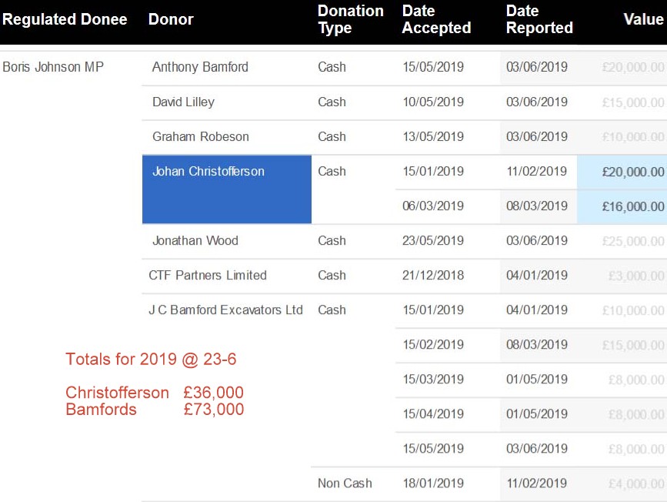Sort by the Value column header

[x=643, y=19]
